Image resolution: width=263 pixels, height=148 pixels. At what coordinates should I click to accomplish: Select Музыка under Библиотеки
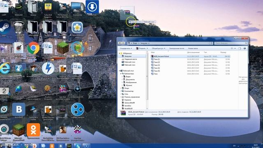(129, 86)
